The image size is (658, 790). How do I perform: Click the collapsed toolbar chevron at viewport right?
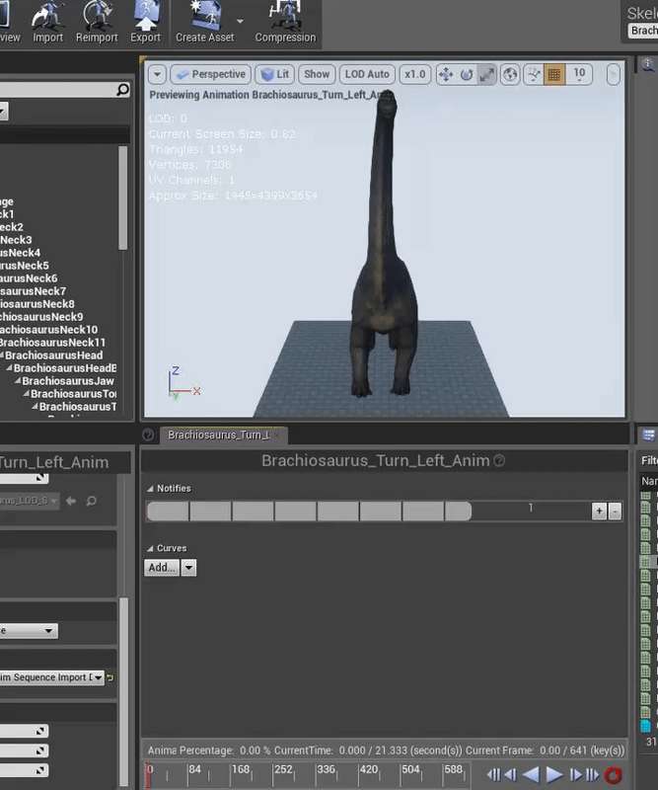[x=613, y=75]
